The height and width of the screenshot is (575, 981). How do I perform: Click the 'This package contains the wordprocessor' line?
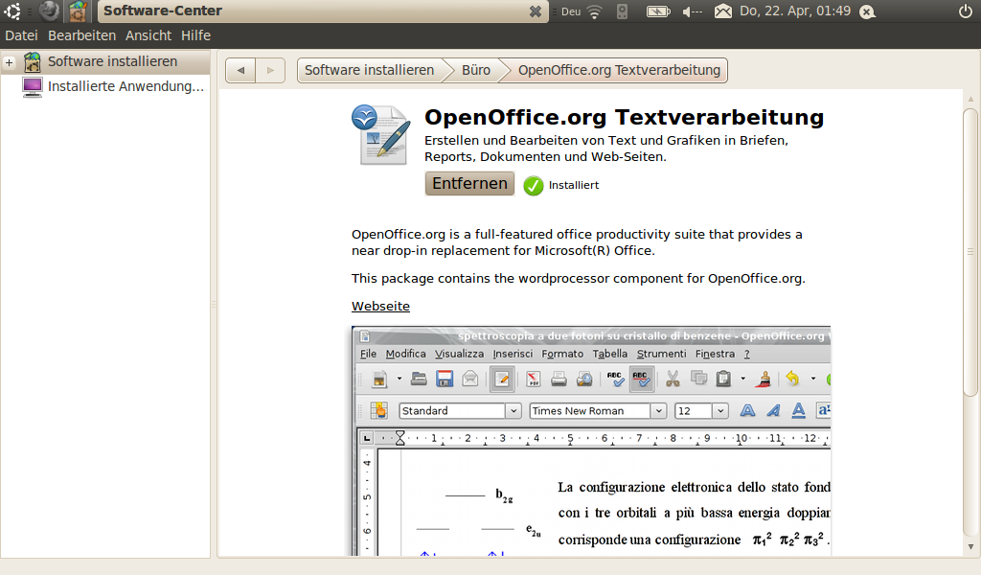pyautogui.click(x=578, y=279)
